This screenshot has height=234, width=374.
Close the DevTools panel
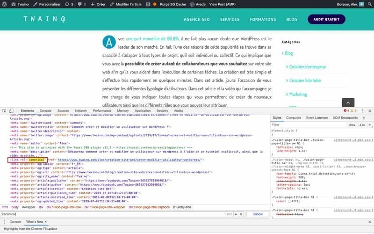(370, 111)
